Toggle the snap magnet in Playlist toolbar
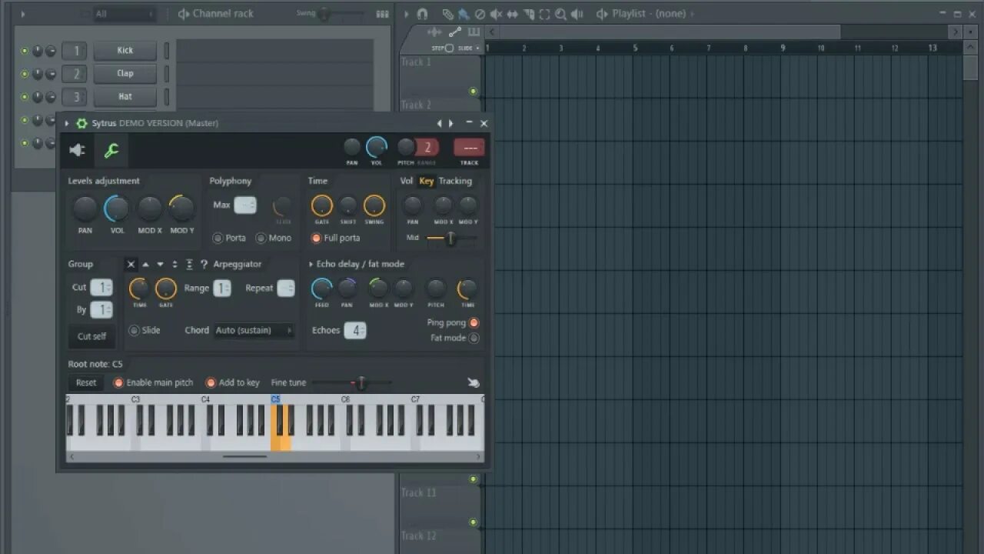 (x=422, y=14)
